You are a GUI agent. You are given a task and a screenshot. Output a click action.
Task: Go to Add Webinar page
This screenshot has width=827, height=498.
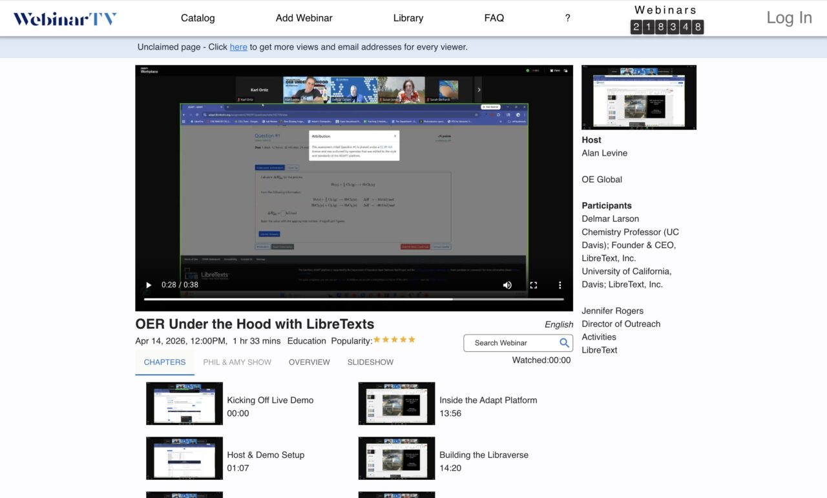[x=304, y=18]
